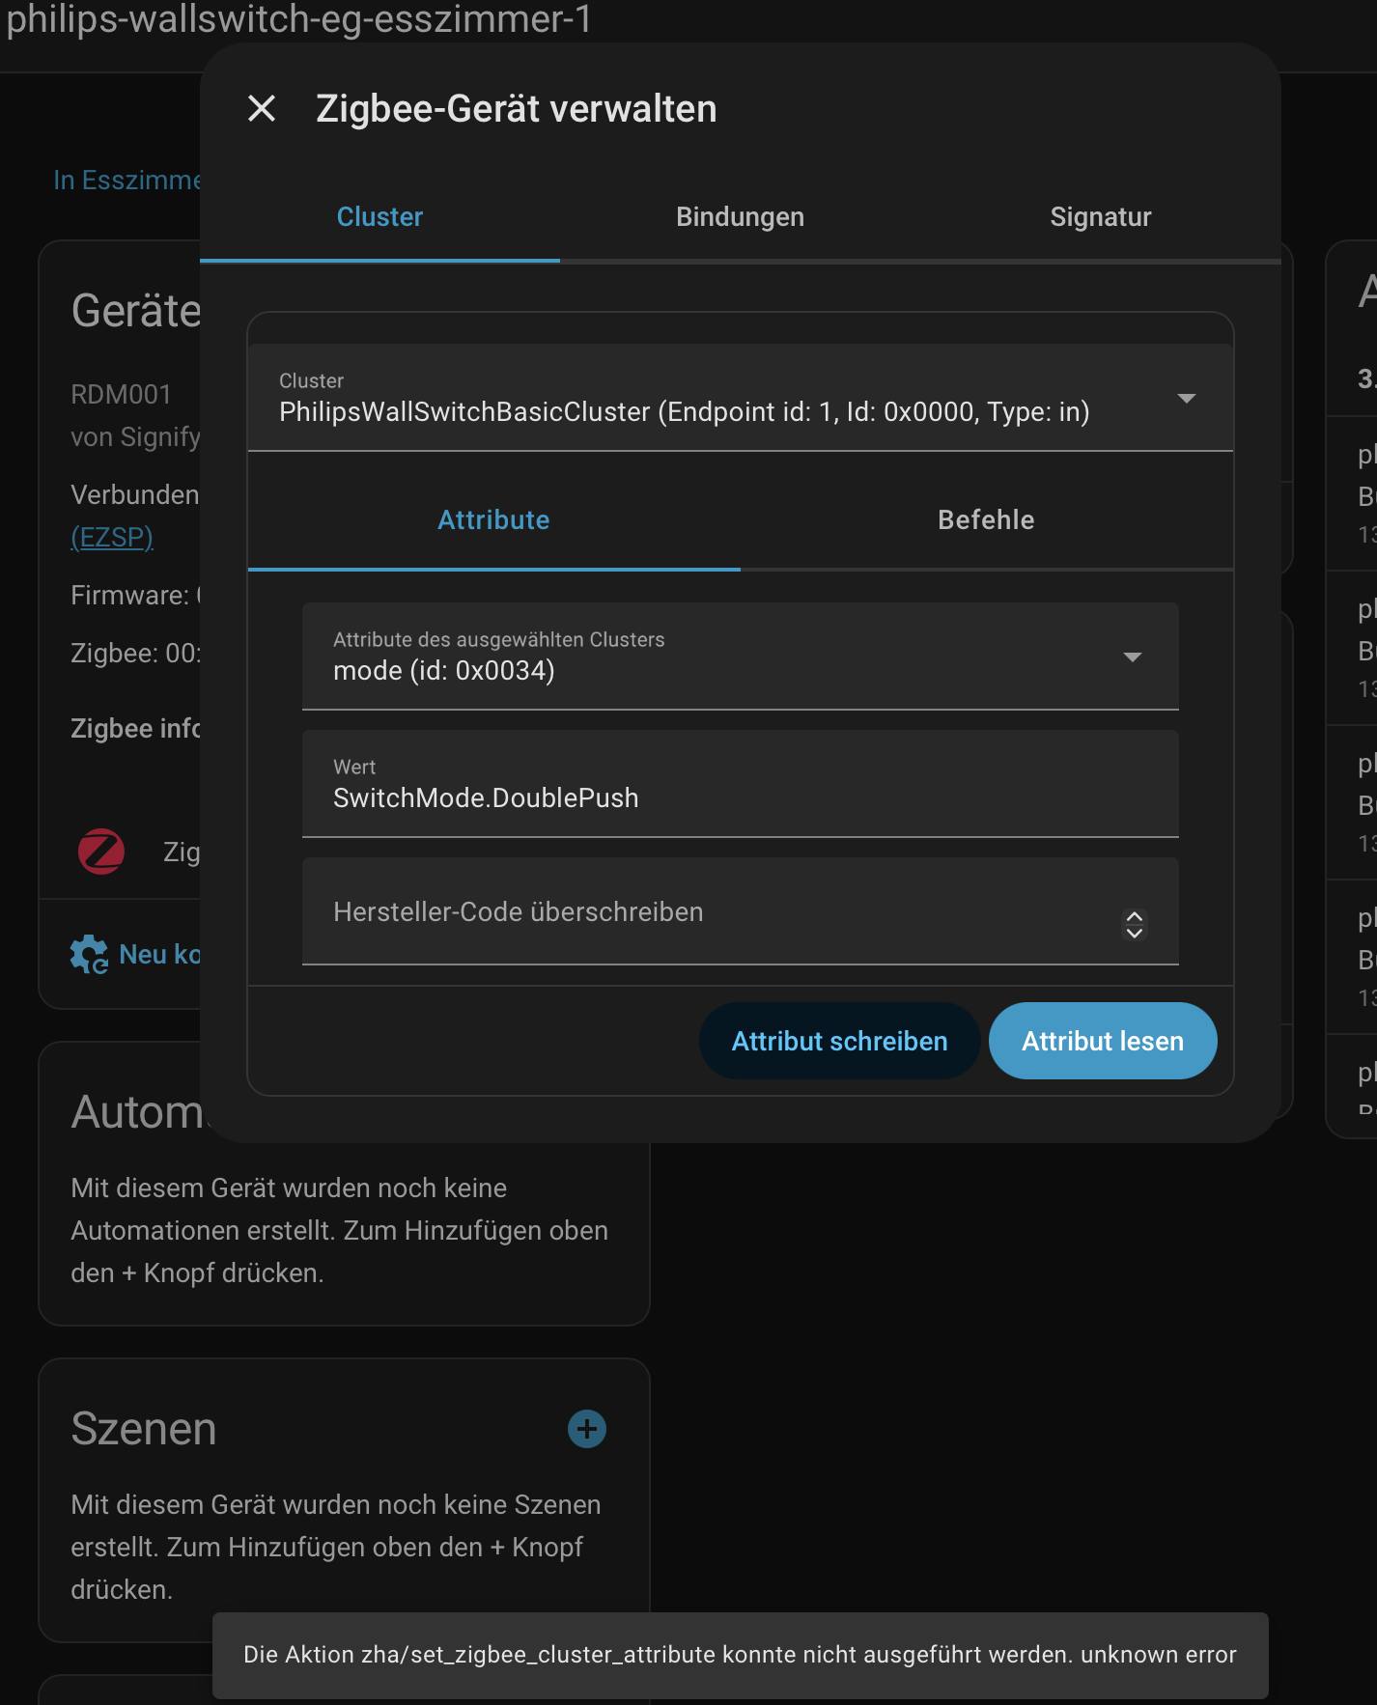Click the red Zigbee logo icon

(x=101, y=852)
